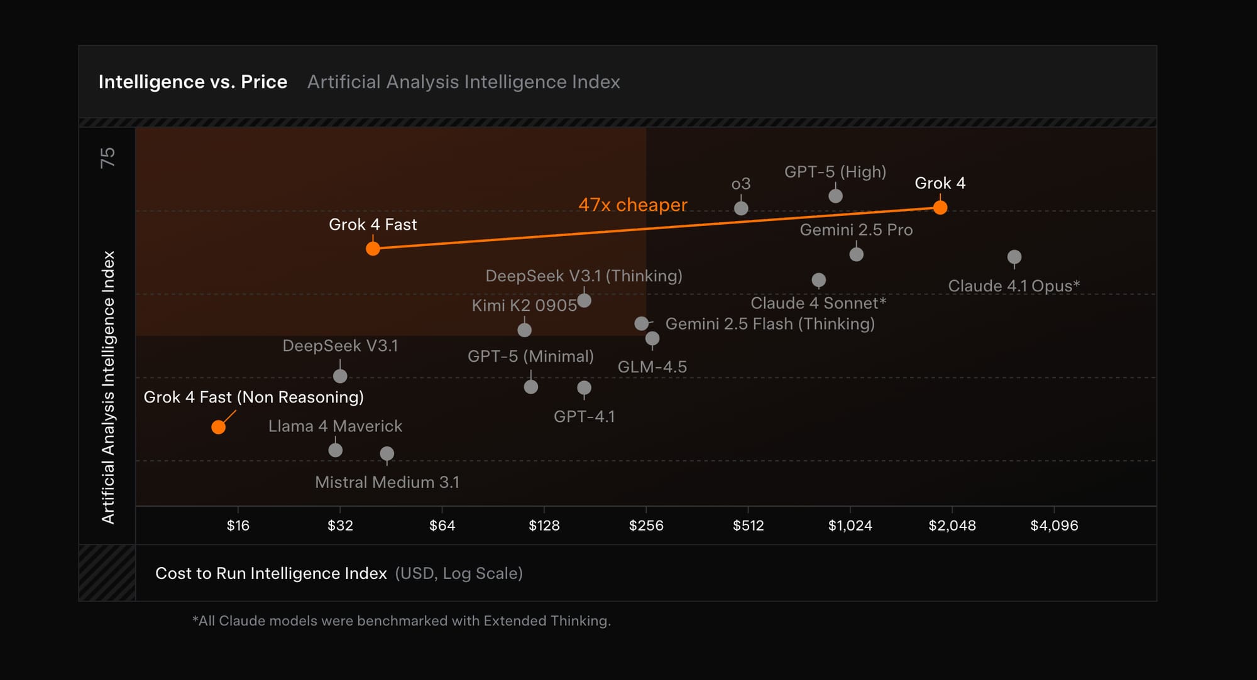Select the DeepSeek V3.1 (Thinking) data point
The width and height of the screenshot is (1257, 680).
click(584, 300)
